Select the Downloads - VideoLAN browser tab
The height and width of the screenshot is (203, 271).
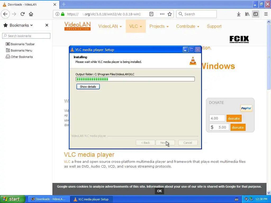(x=29, y=4)
